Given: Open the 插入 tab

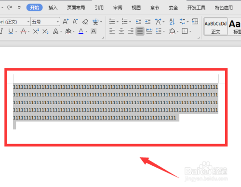Looking at the screenshot, I should 53,8.
